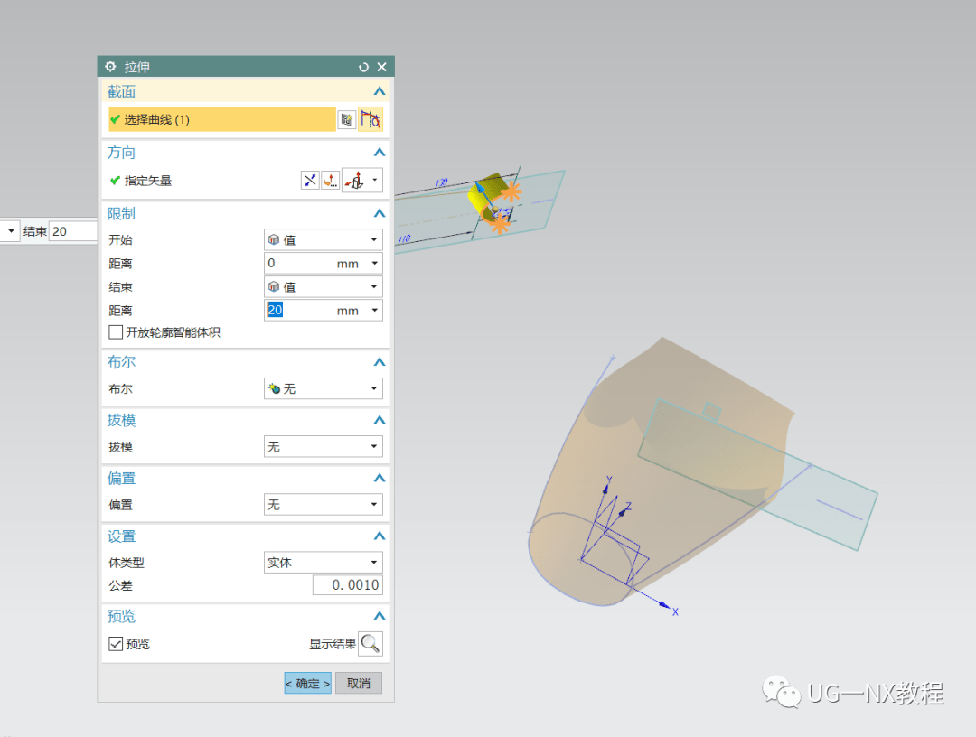Image resolution: width=976 pixels, height=737 pixels.
Task: Open the vector dialog icon
Action: [331, 181]
